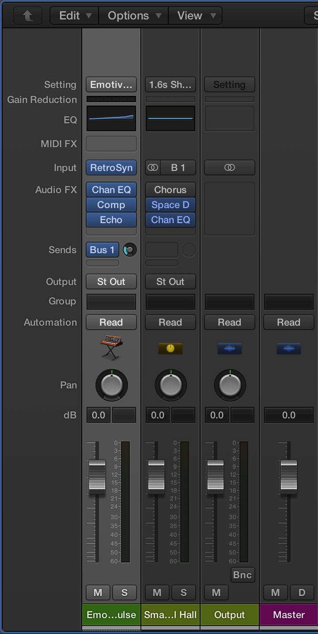318x634 pixels.
Task: Toggle the Comp plugin on Emotive Pulse
Action: click(x=111, y=205)
